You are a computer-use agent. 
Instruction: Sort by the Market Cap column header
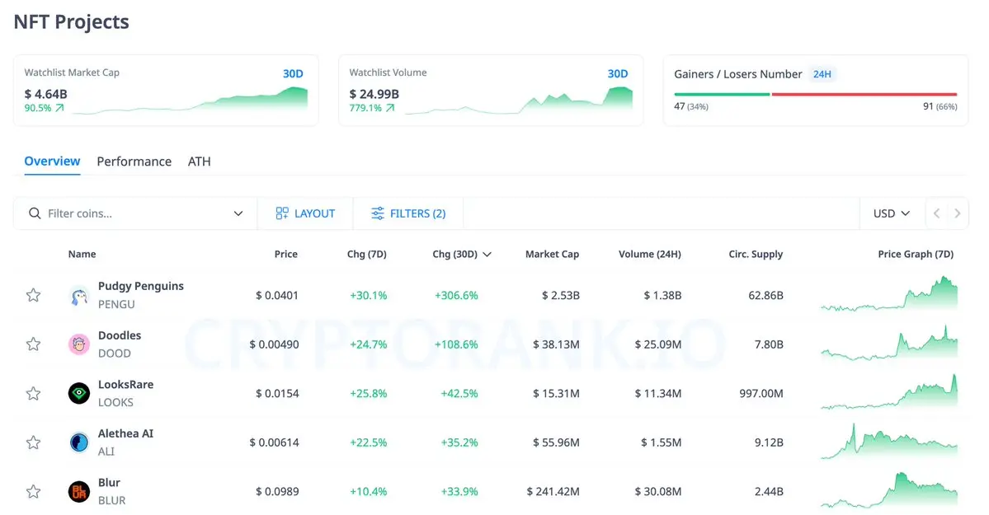552,254
